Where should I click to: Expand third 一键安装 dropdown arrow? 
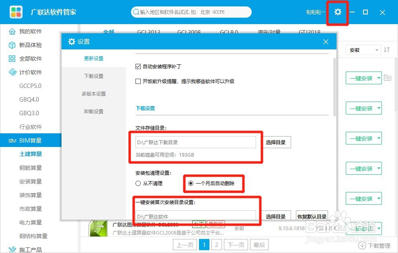tap(379, 139)
